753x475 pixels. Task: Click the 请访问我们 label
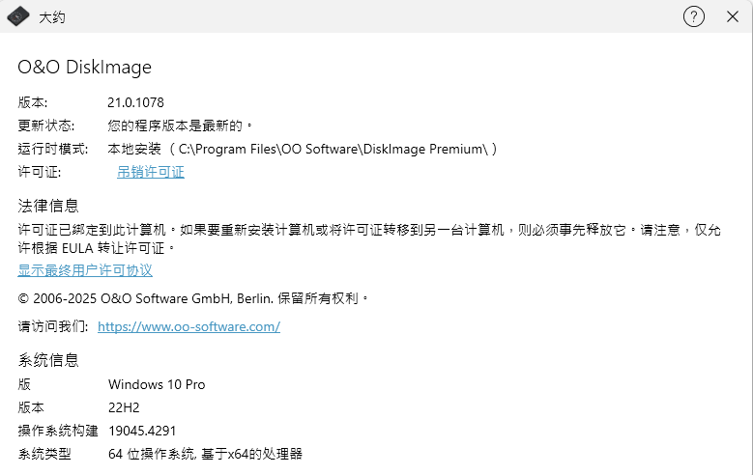click(52, 326)
